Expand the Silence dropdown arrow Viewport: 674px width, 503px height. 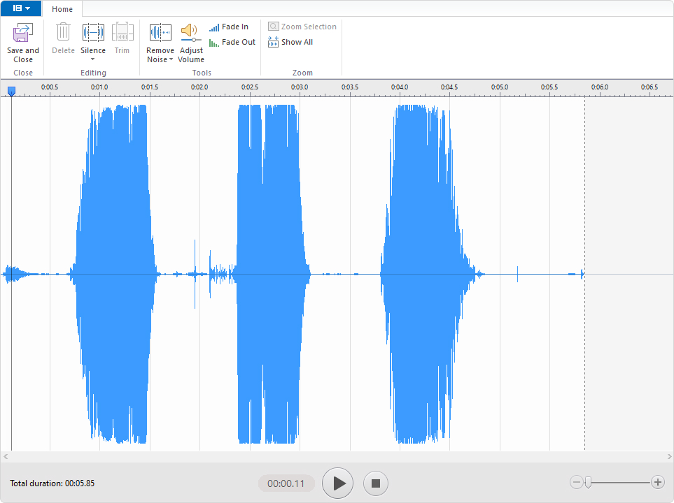tap(93, 59)
